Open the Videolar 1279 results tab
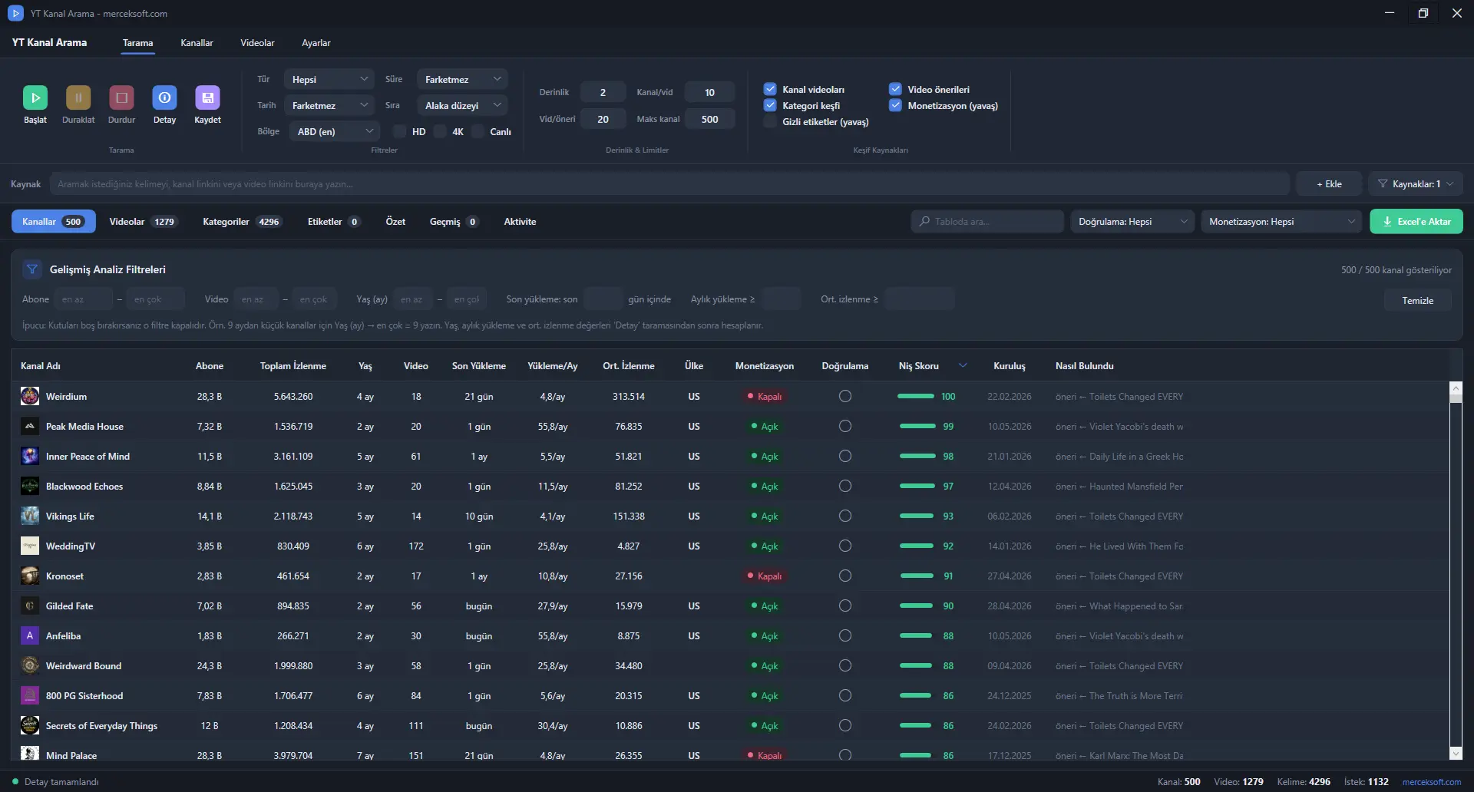Screen dimensions: 1474x792 coord(143,222)
